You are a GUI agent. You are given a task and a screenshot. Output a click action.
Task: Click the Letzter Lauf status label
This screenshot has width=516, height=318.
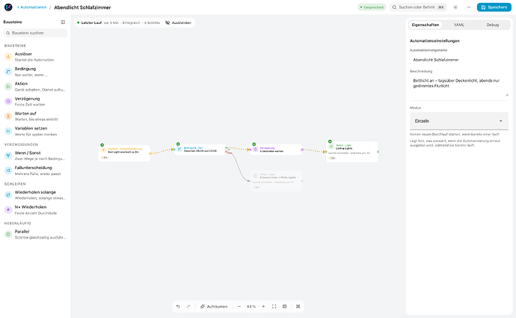pos(91,22)
